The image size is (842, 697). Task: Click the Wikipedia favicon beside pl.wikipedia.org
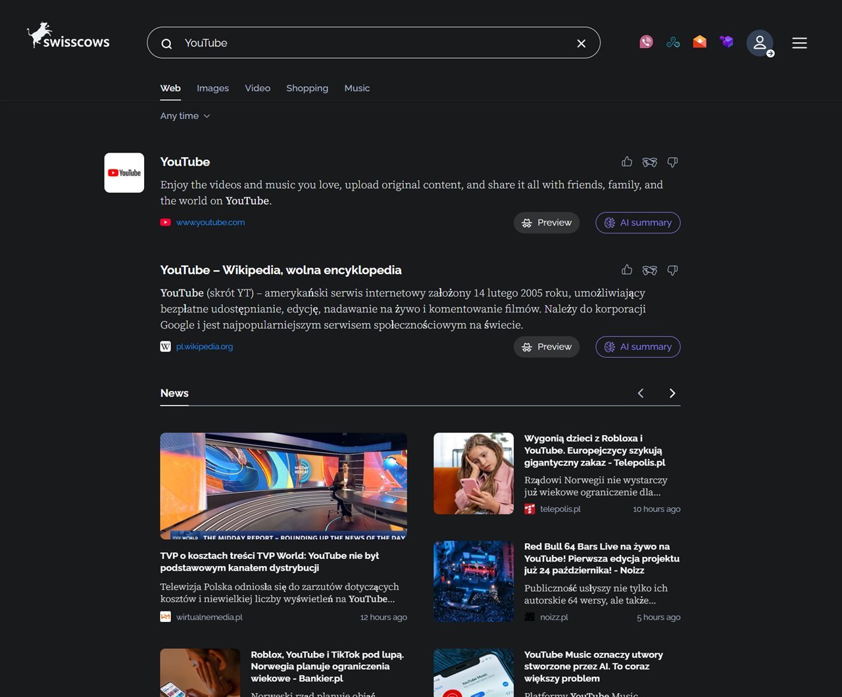click(166, 347)
